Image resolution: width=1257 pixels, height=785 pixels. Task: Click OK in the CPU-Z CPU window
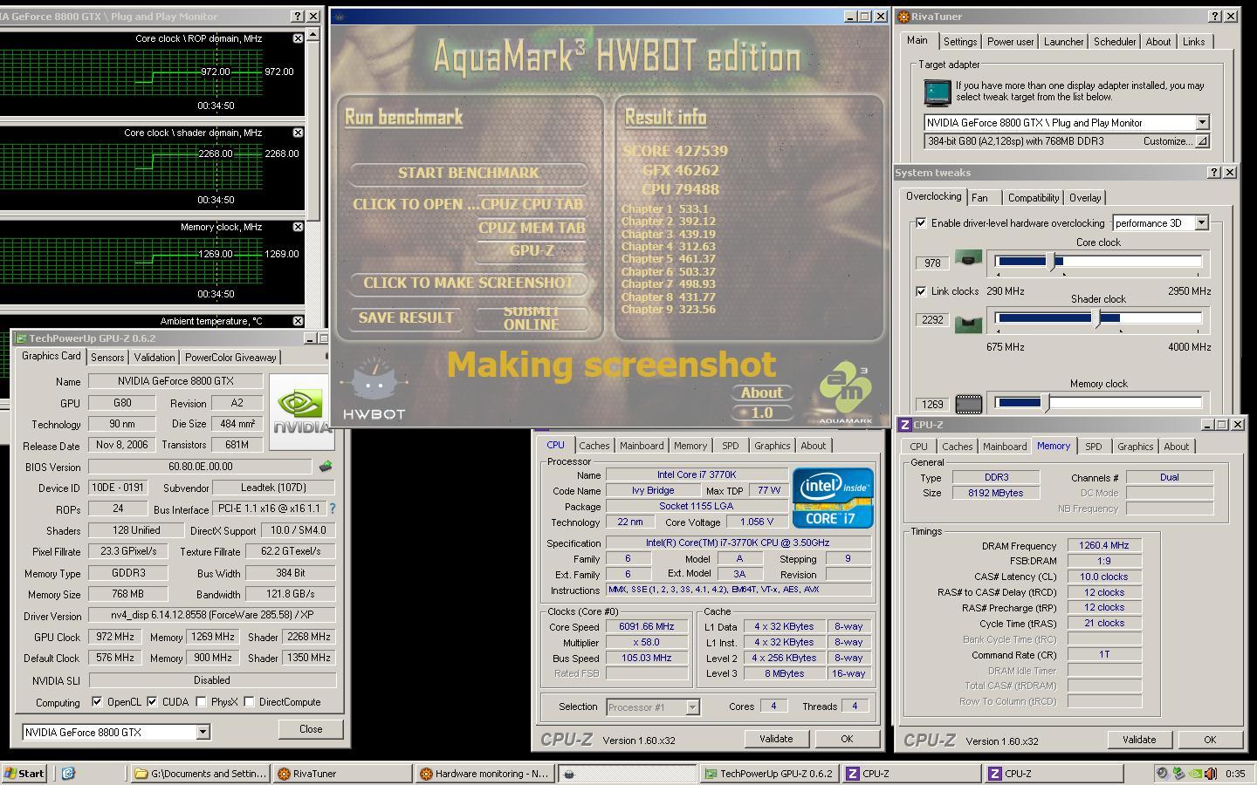tap(846, 739)
